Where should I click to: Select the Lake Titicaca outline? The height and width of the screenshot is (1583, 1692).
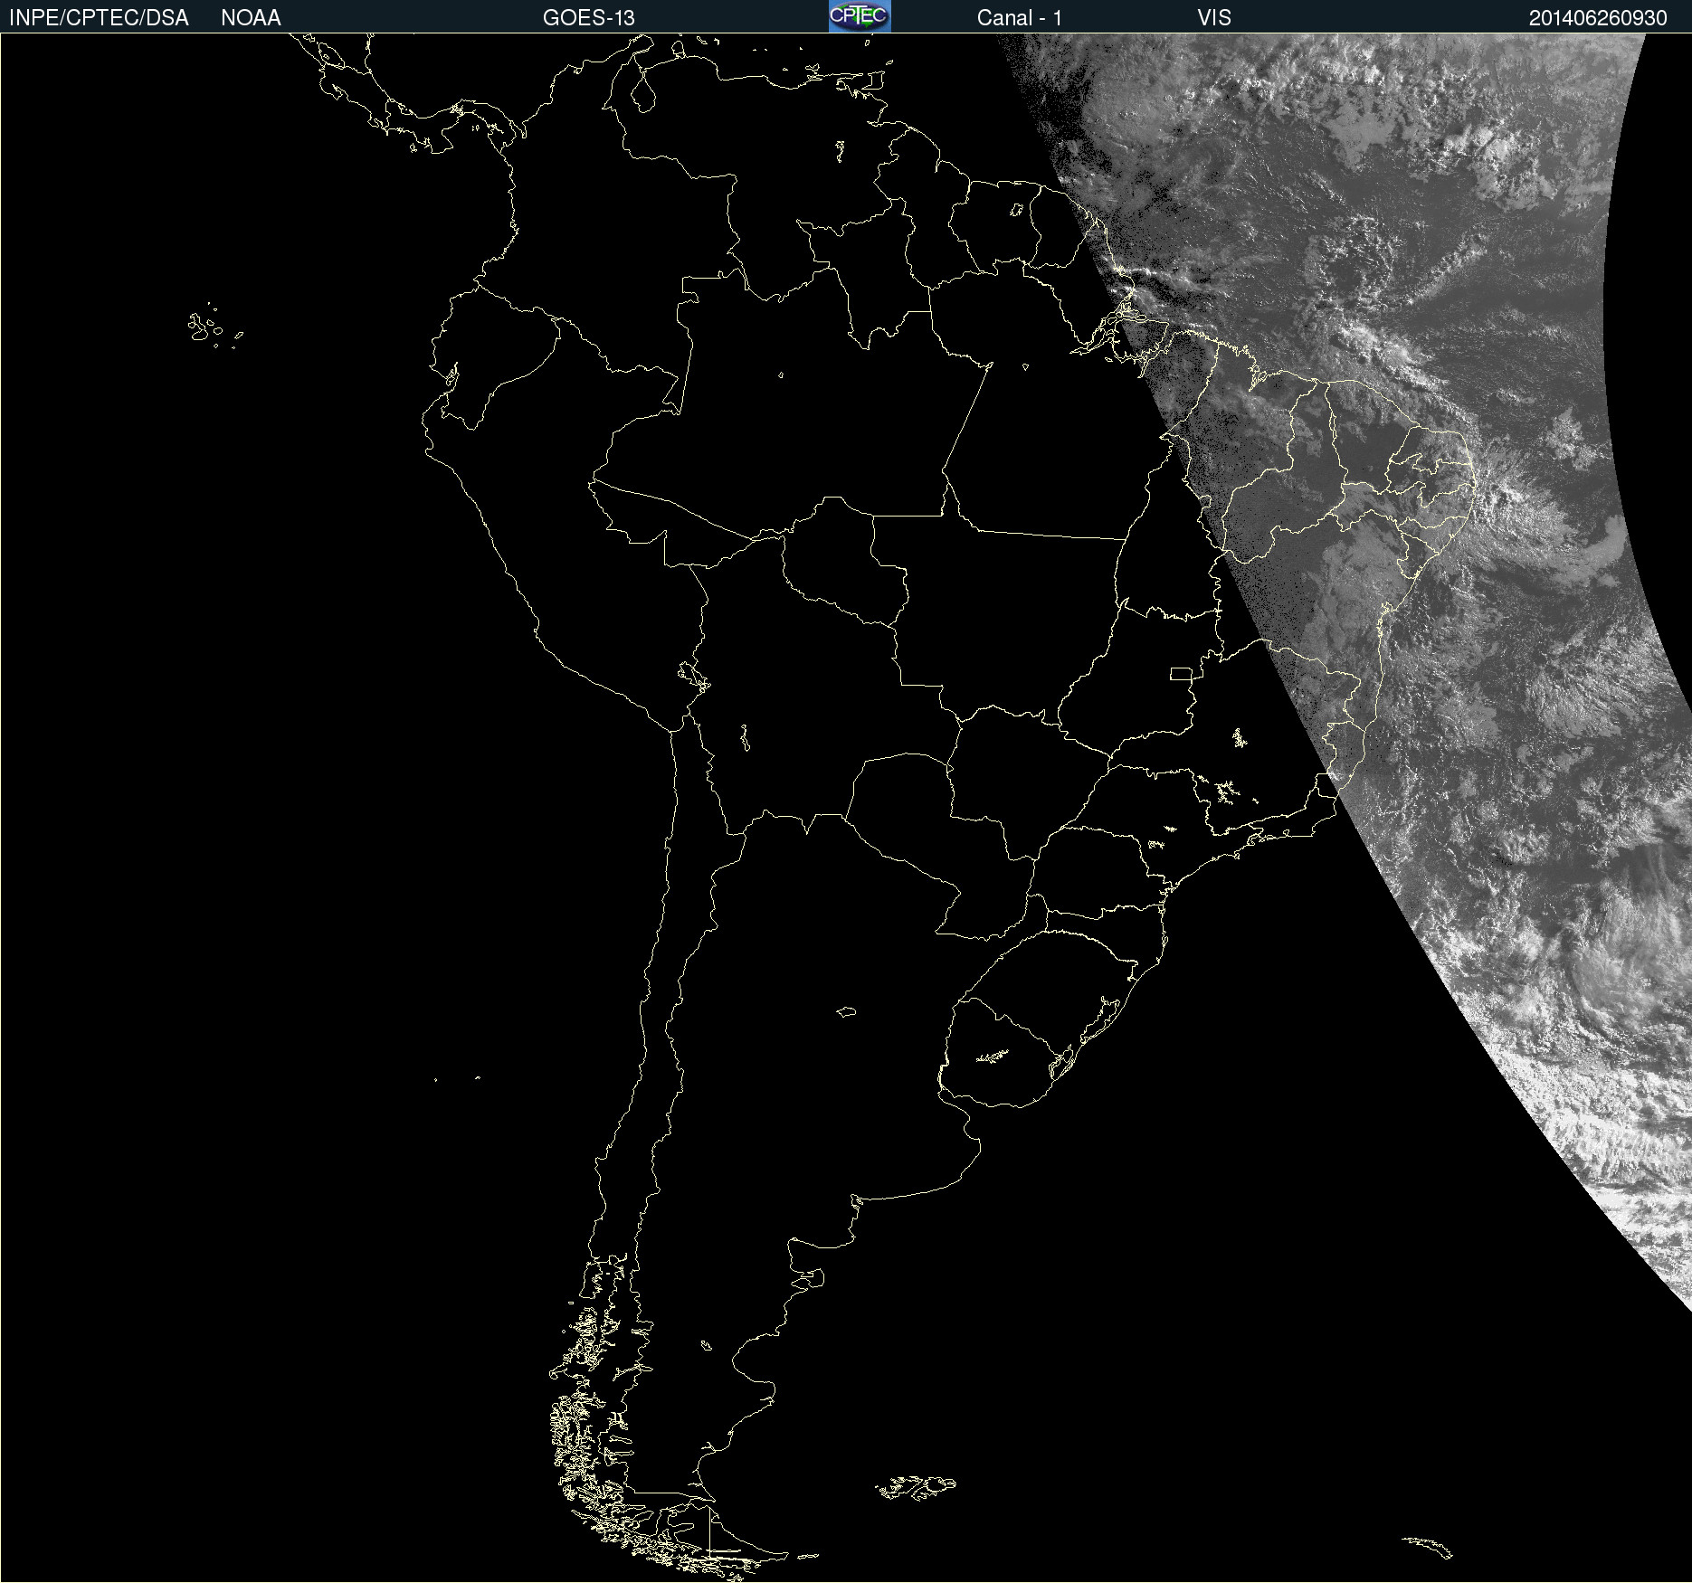[x=694, y=675]
